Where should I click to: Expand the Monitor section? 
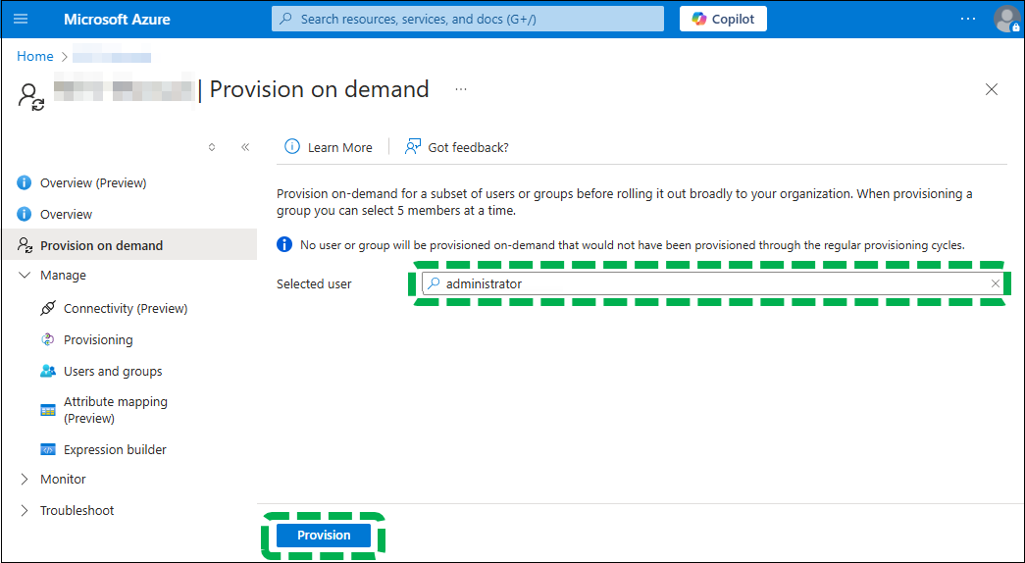point(26,480)
